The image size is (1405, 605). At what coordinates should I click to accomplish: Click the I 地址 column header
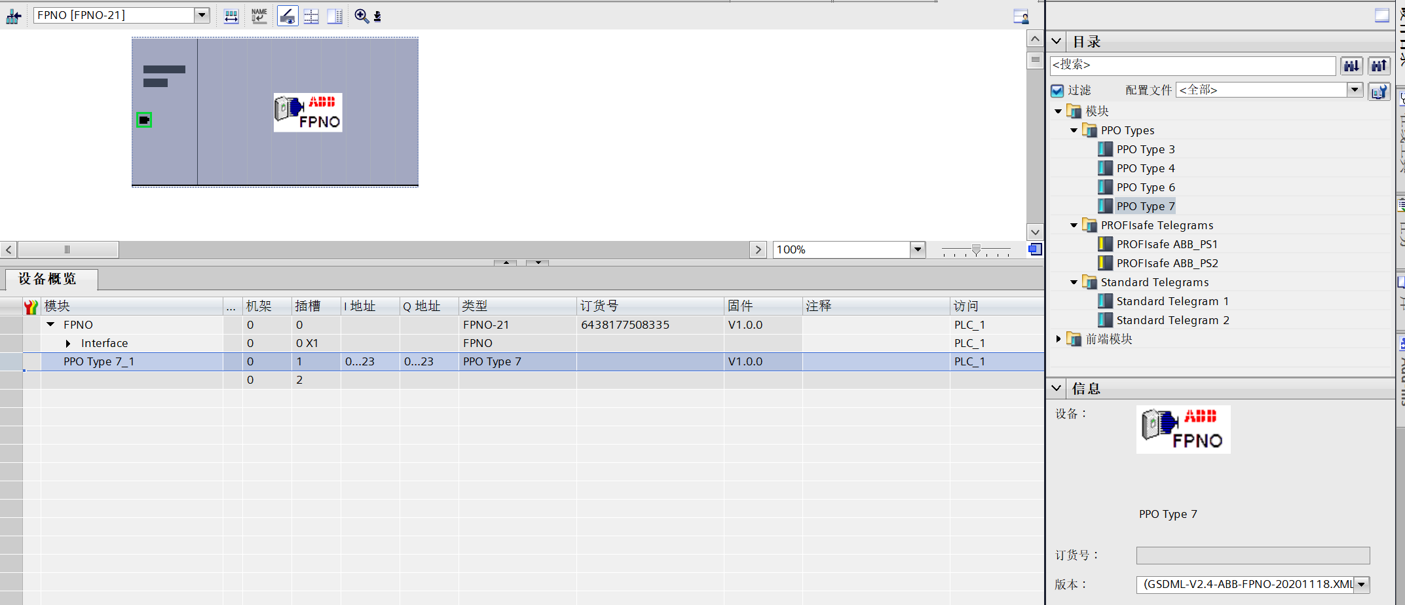[370, 306]
